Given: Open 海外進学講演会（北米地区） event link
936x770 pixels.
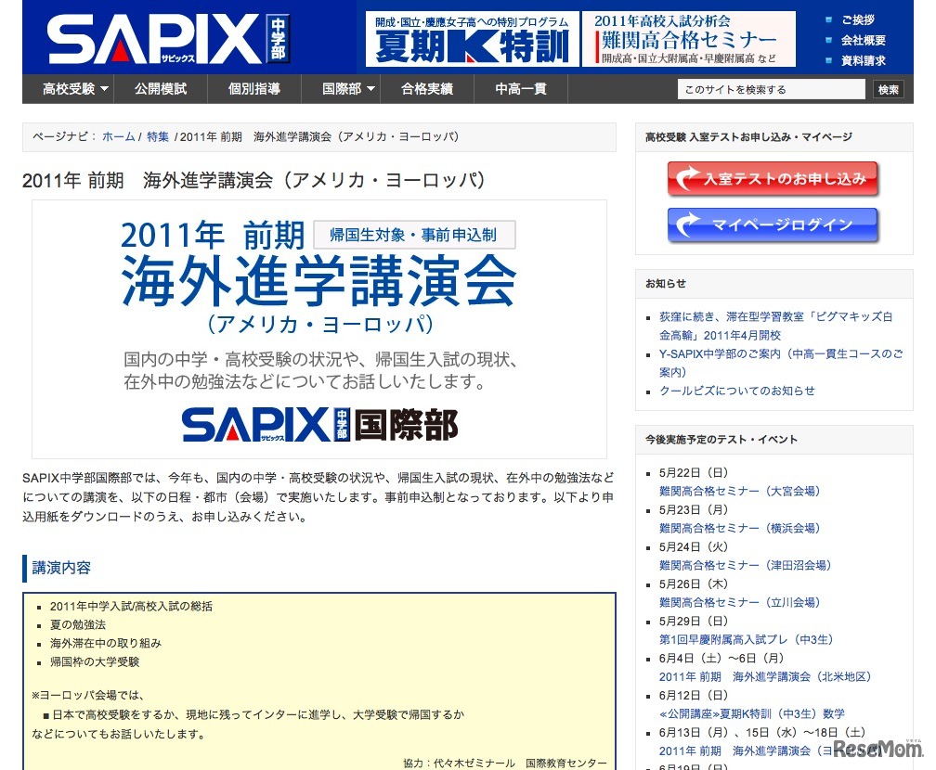Looking at the screenshot, I should point(765,676).
